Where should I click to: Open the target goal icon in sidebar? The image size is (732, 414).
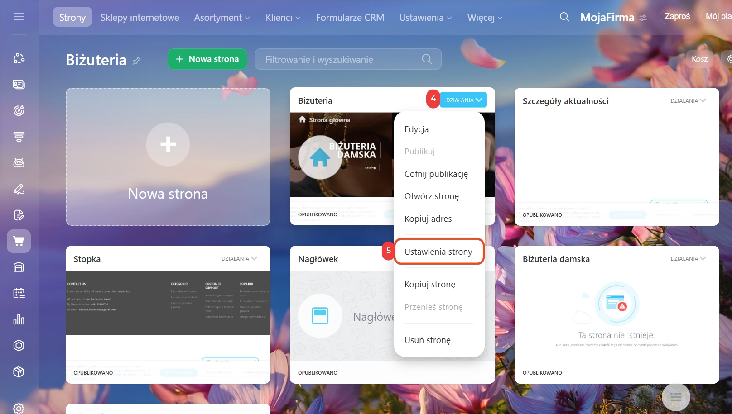[x=19, y=110]
